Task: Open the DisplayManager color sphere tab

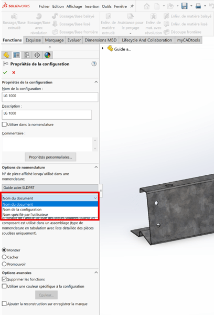Action: click(47, 55)
